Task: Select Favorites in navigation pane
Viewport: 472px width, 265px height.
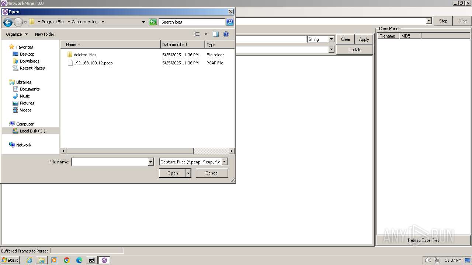Action: [24, 47]
